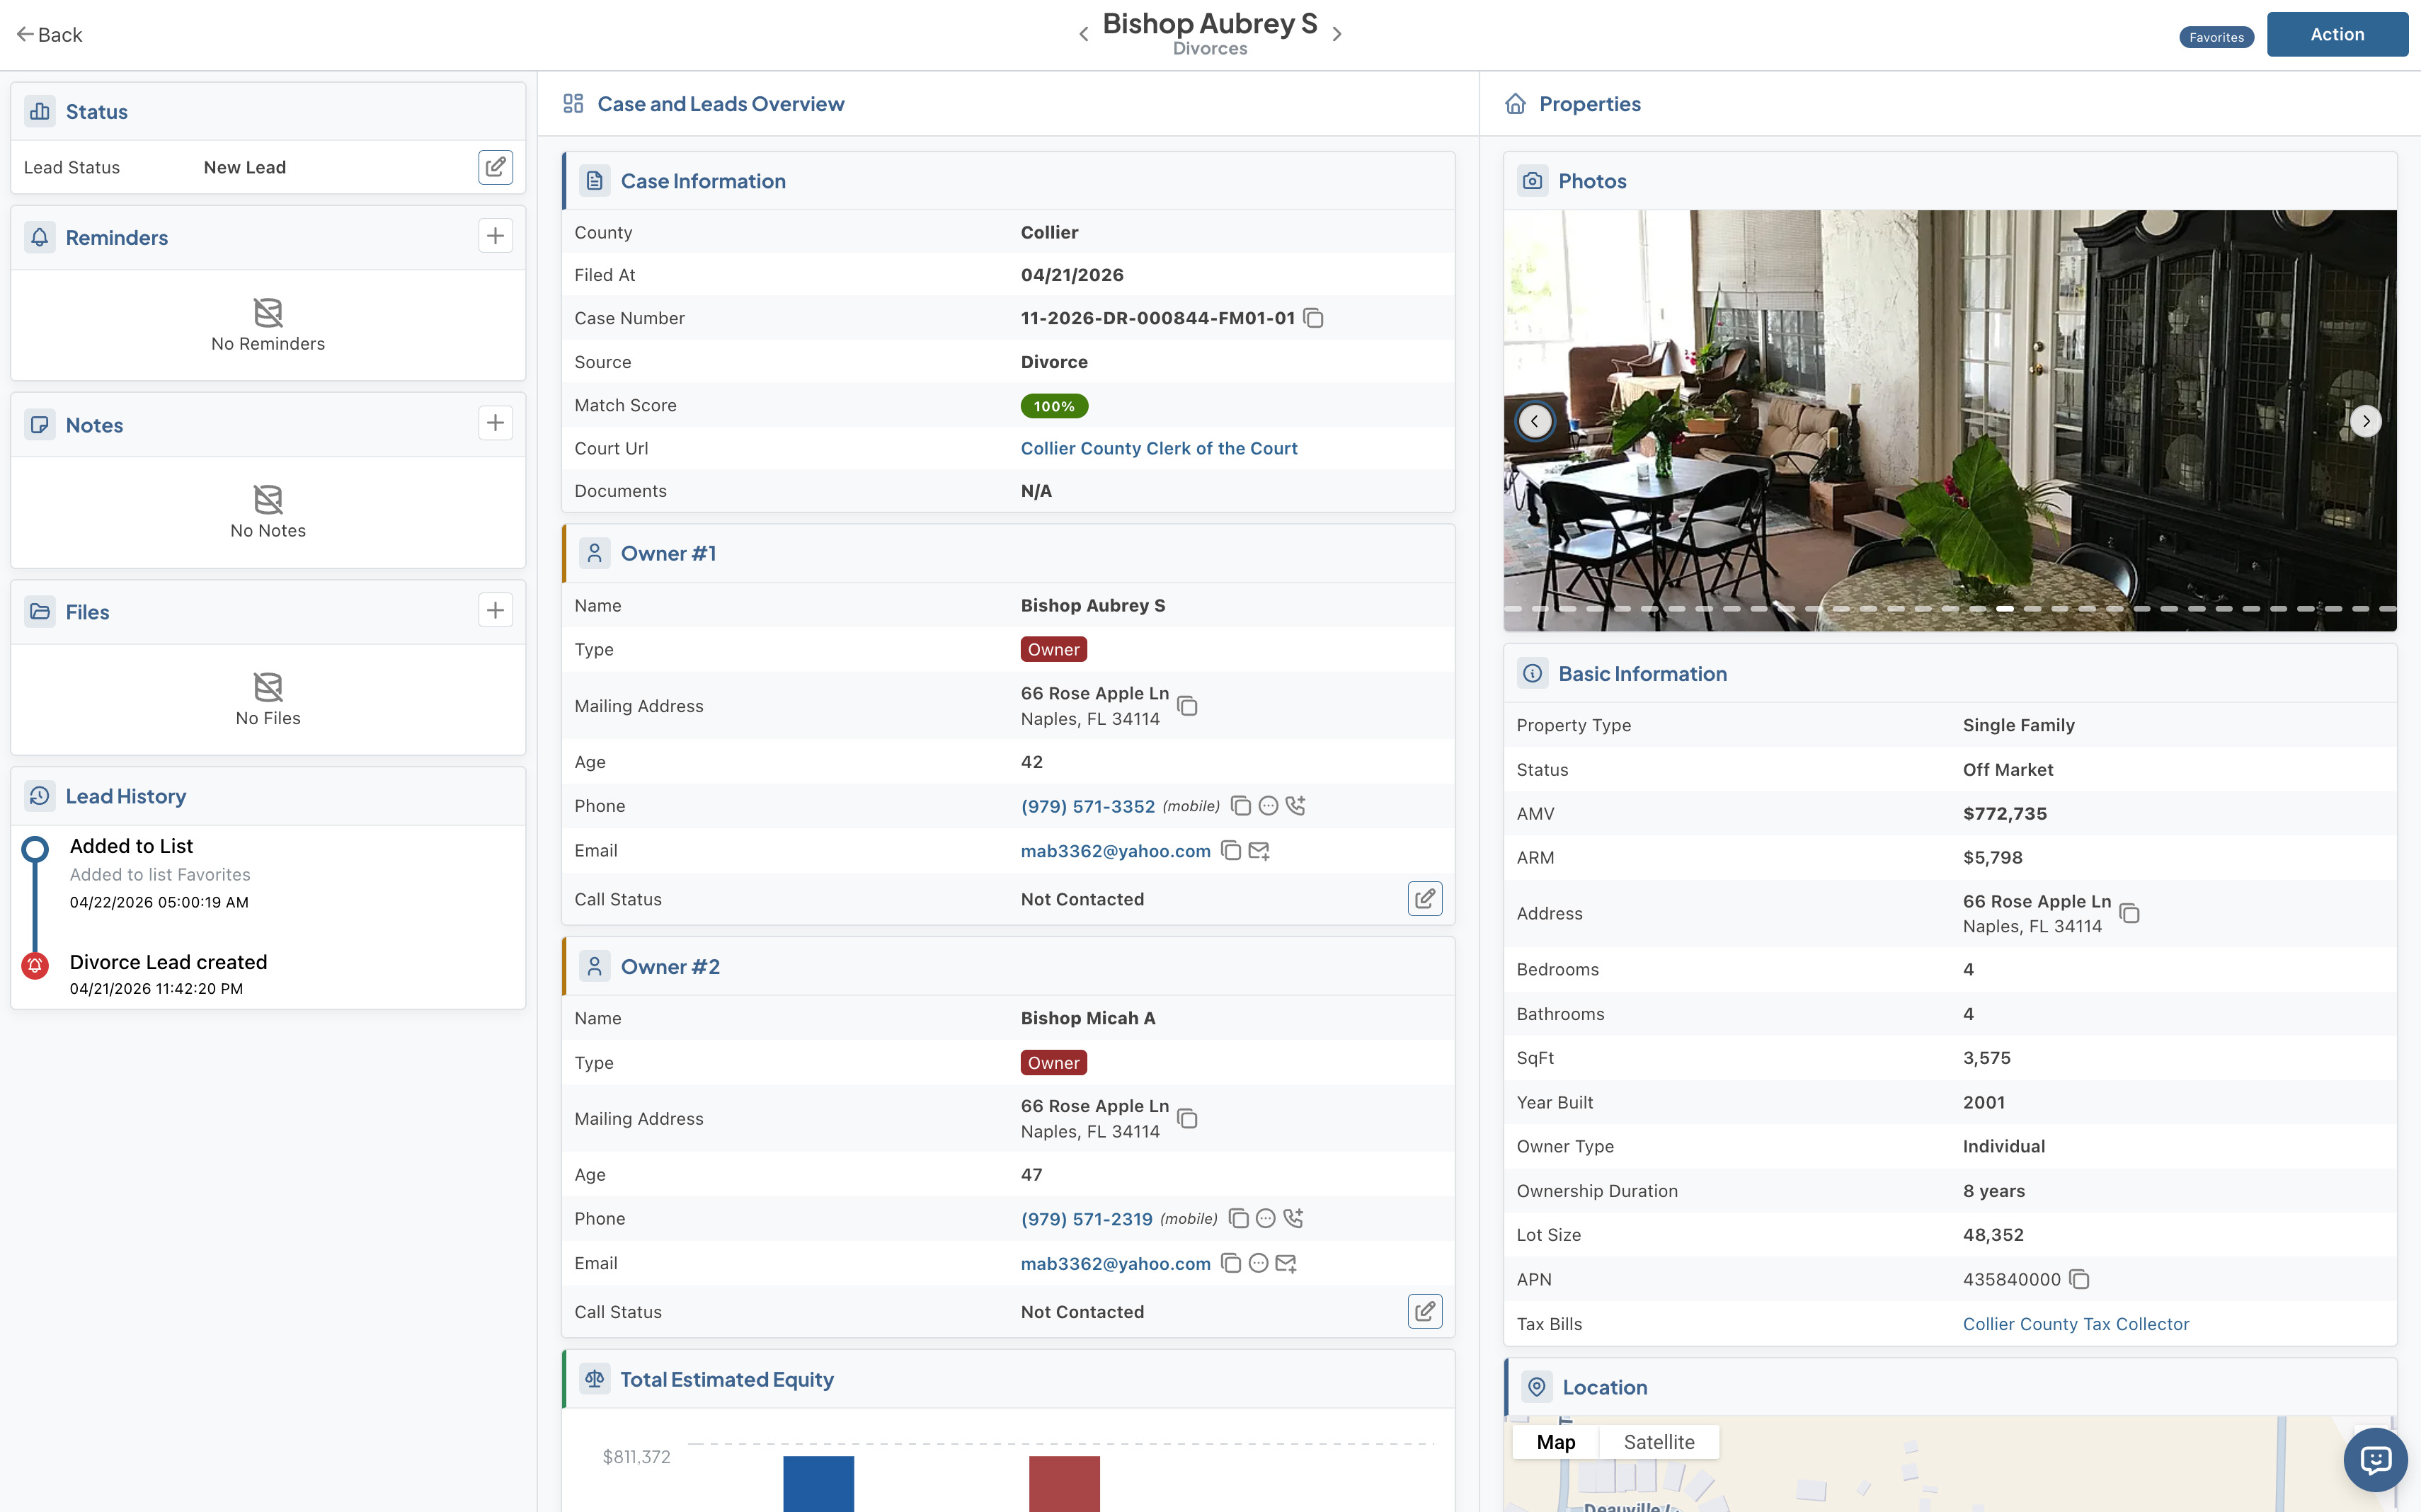The height and width of the screenshot is (1512, 2421).
Task: Send email to Owner #1
Action: (x=1259, y=851)
